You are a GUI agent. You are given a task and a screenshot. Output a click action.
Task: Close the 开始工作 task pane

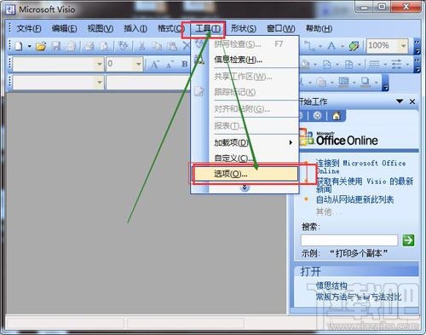412,101
